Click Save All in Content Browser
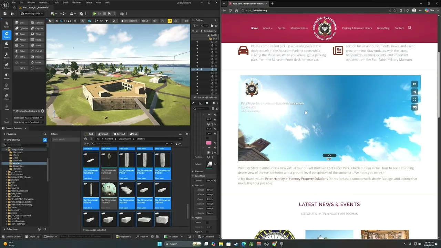The image size is (441, 248). pos(119,134)
